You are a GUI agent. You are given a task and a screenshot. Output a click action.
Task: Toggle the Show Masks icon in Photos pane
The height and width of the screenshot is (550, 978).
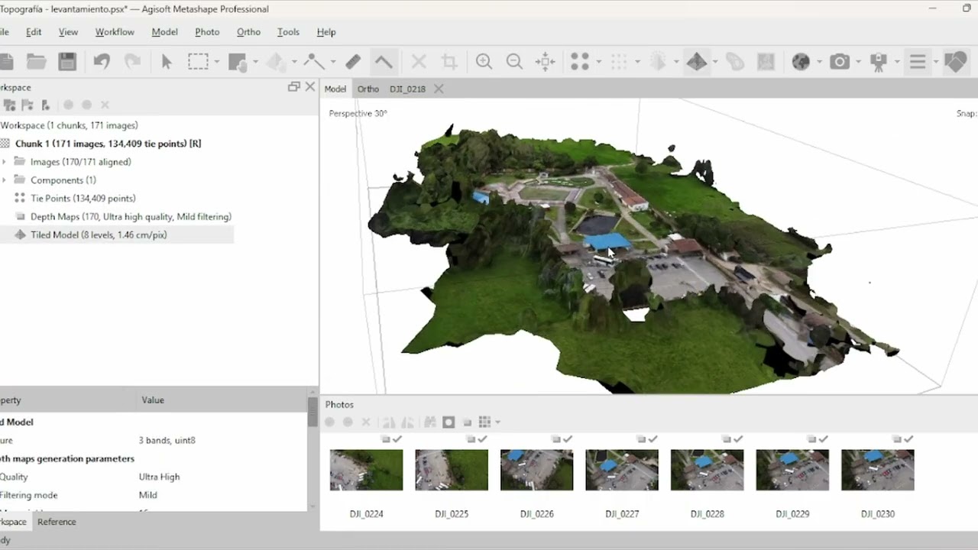click(449, 422)
